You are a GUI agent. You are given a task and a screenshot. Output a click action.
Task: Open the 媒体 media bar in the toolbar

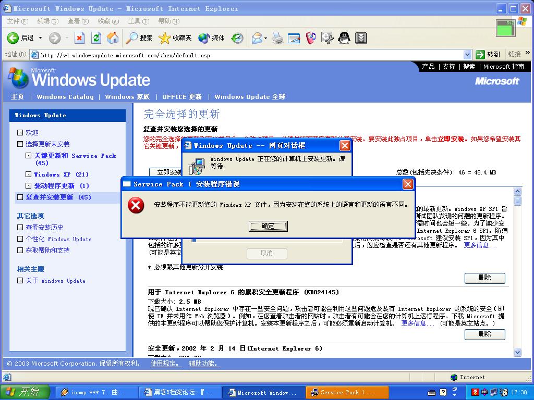click(x=211, y=37)
